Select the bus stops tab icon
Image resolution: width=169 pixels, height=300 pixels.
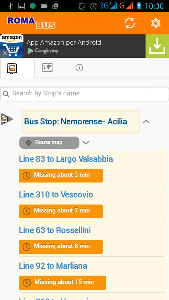pos(12,68)
